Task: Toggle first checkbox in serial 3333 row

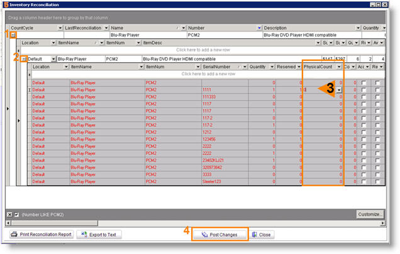Action: tap(364, 174)
